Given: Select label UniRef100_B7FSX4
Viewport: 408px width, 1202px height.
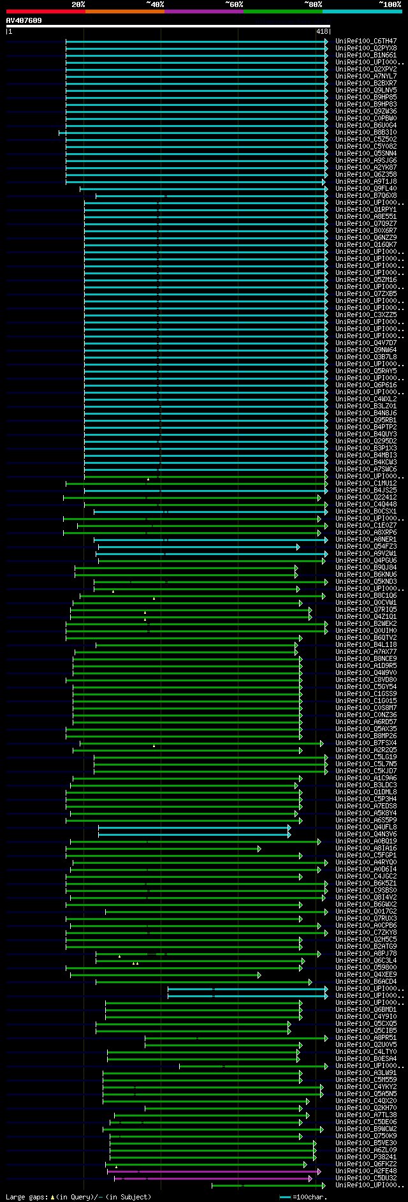Looking at the screenshot, I should pos(366,743).
